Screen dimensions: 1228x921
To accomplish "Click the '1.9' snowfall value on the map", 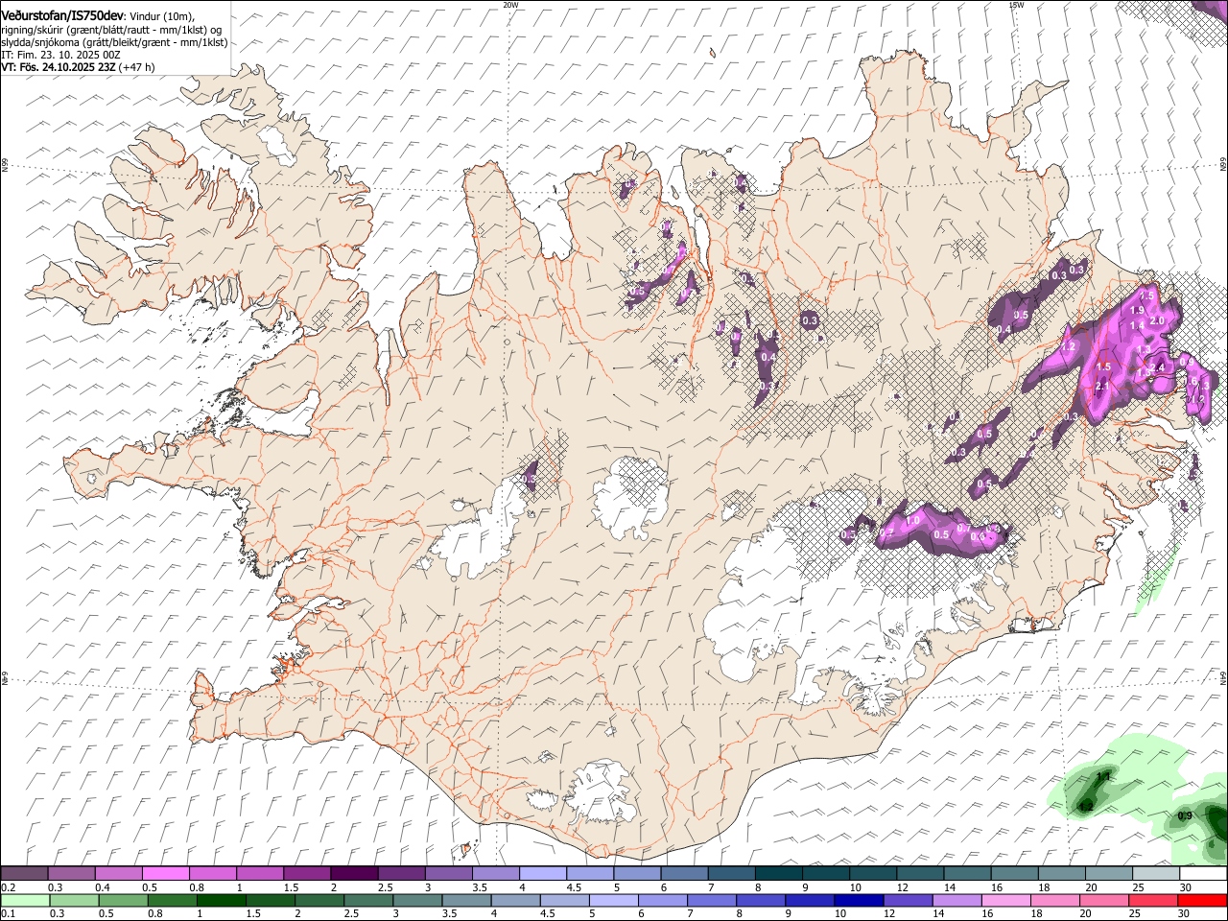I will (1137, 310).
